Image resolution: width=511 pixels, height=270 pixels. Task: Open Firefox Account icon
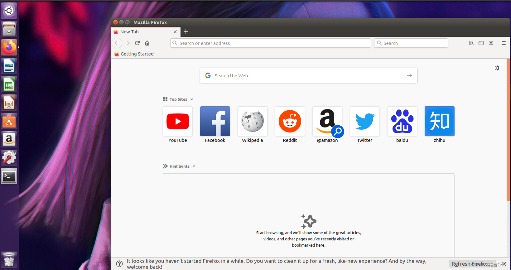coord(491,43)
